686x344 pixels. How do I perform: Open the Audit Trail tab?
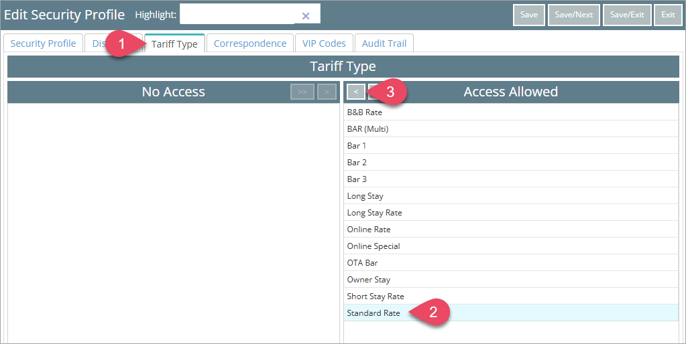pos(384,44)
